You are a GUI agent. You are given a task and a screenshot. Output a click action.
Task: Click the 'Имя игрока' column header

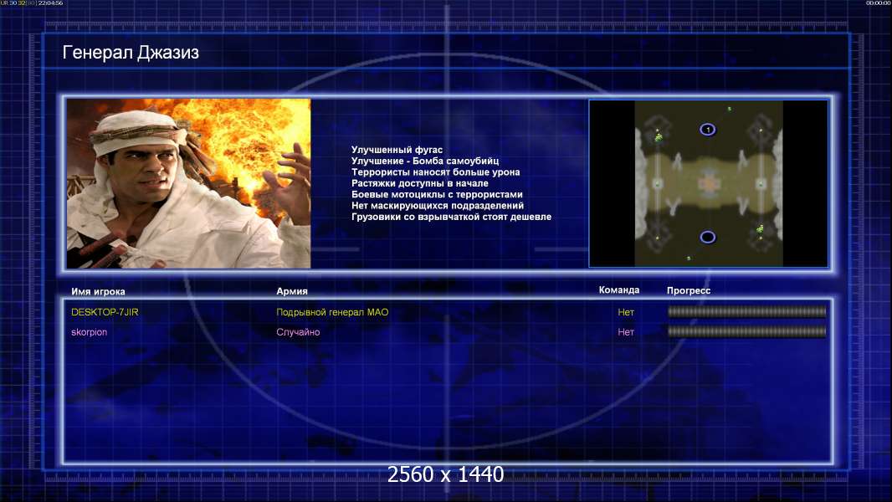pyautogui.click(x=98, y=292)
